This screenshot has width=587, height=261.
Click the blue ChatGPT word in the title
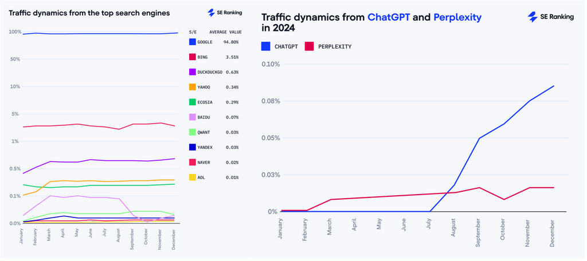(x=390, y=17)
